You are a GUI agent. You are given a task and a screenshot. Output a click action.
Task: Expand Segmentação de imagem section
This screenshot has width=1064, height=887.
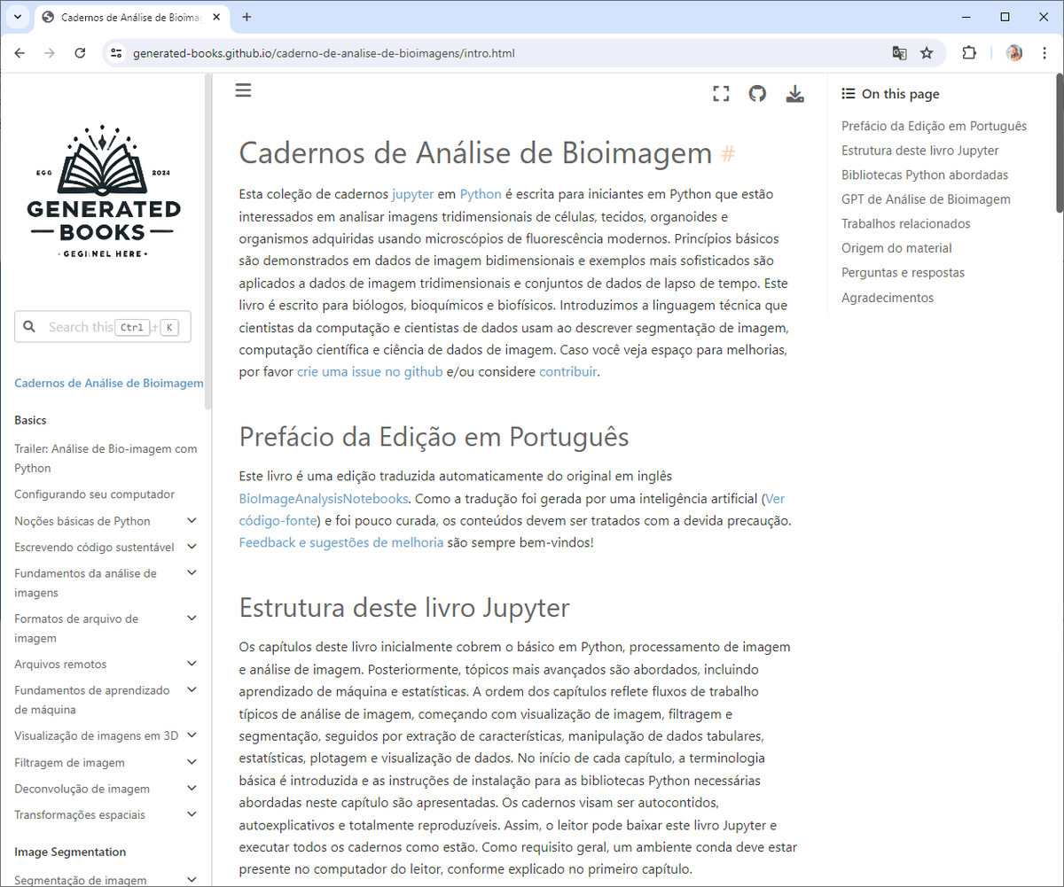click(192, 879)
